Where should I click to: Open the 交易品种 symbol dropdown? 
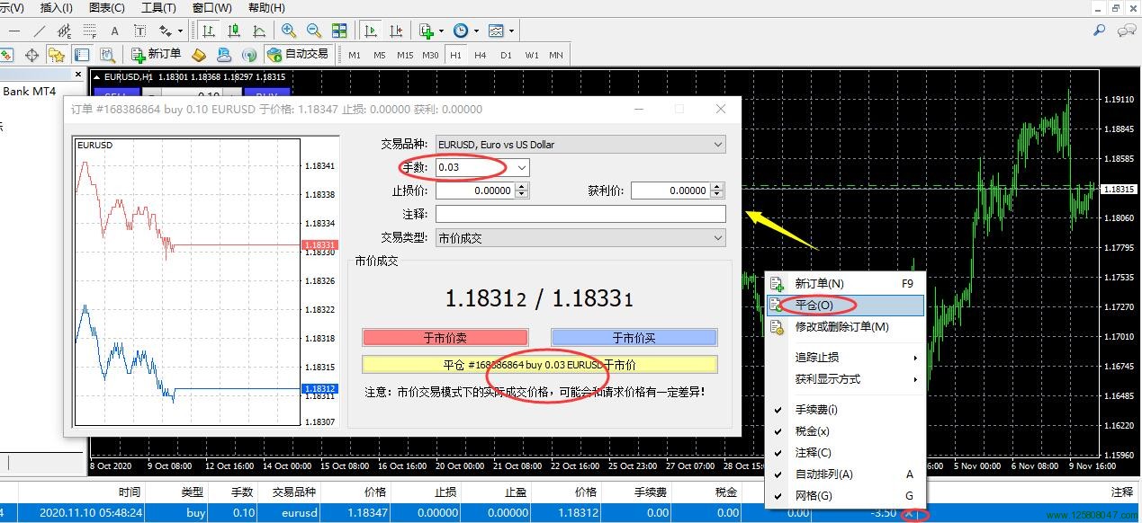tap(717, 145)
